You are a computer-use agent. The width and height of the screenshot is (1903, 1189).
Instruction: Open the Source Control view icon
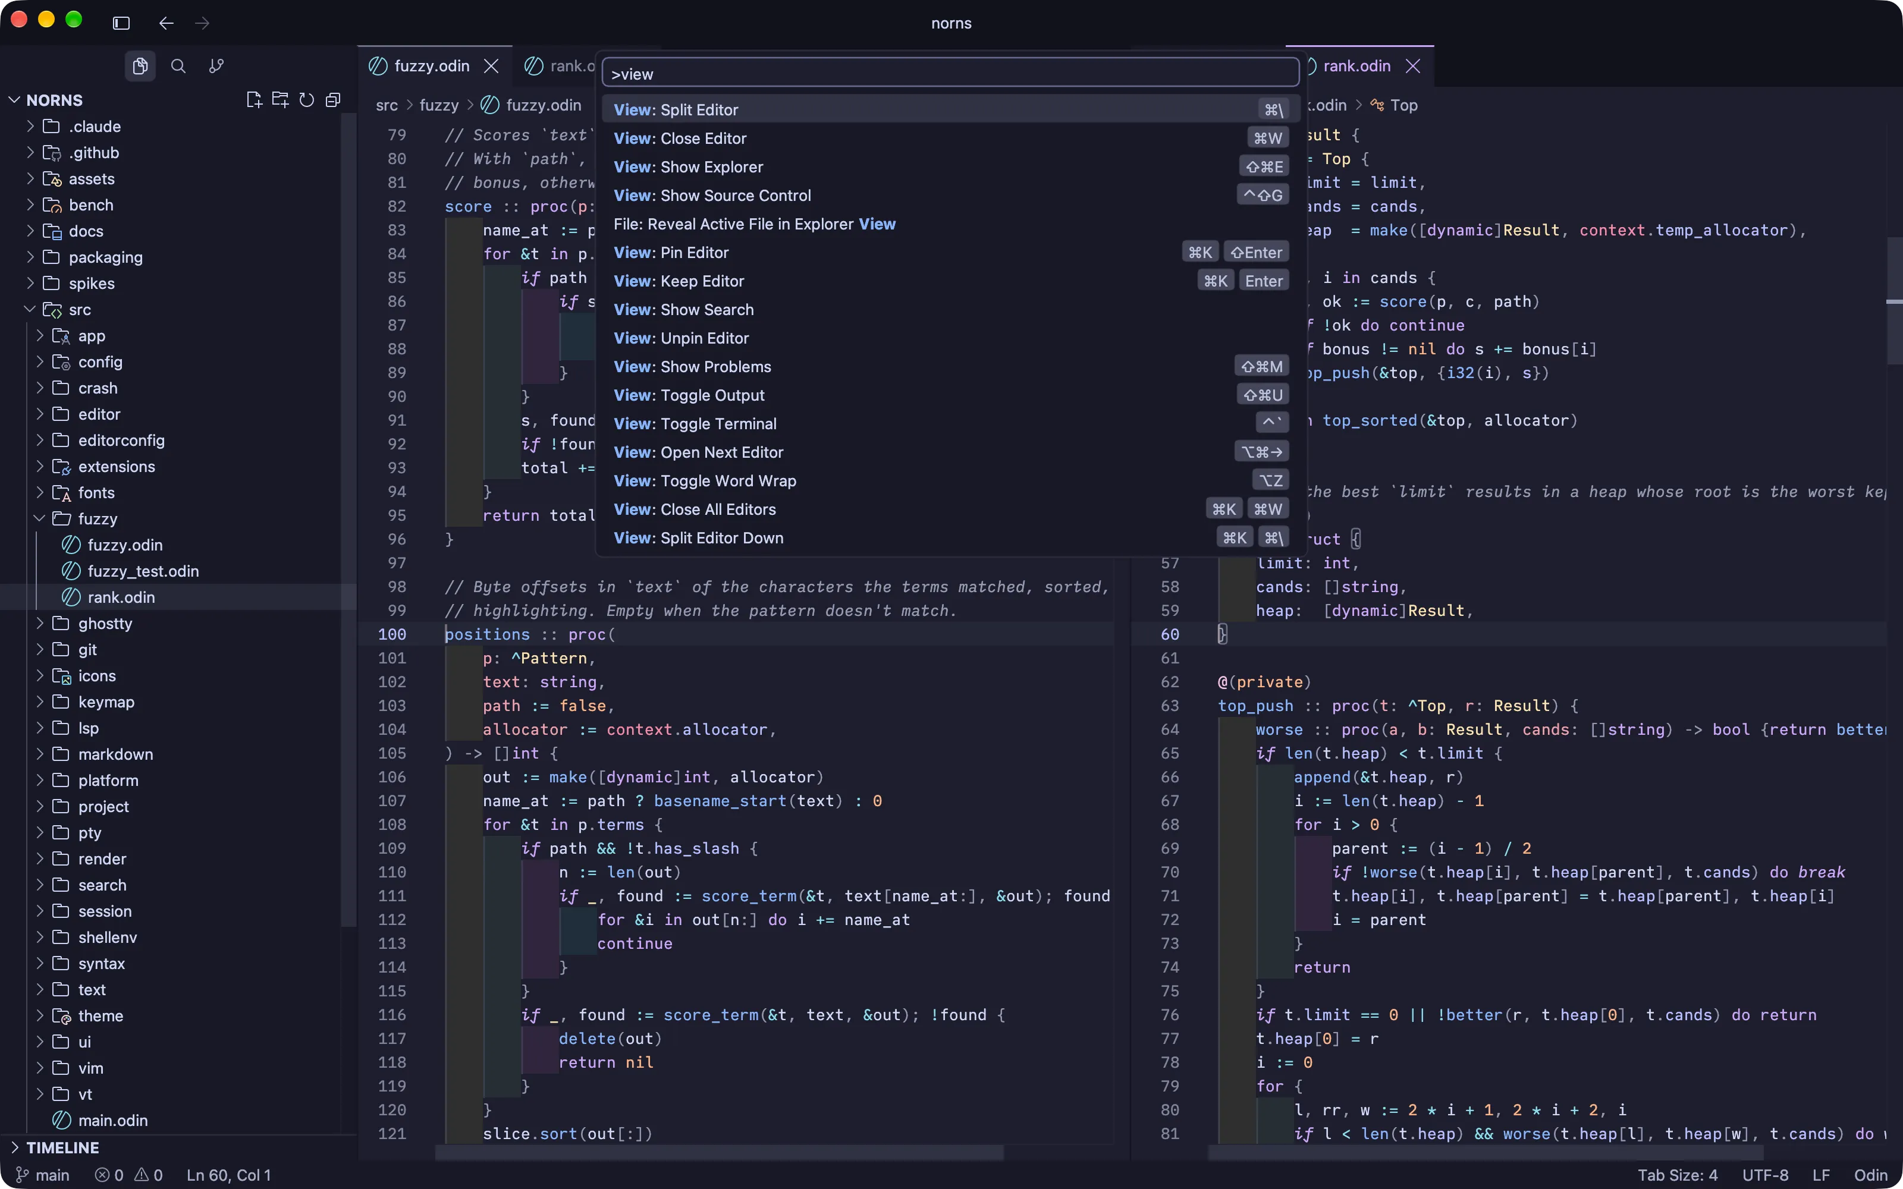point(216,66)
